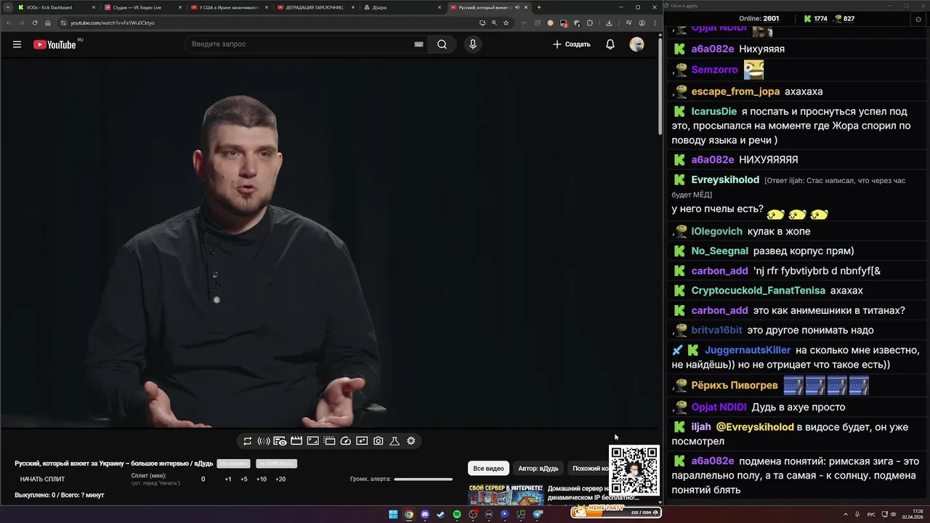The height and width of the screenshot is (523, 930).
Task: Switch to У США в Иране tab
Action: (230, 7)
